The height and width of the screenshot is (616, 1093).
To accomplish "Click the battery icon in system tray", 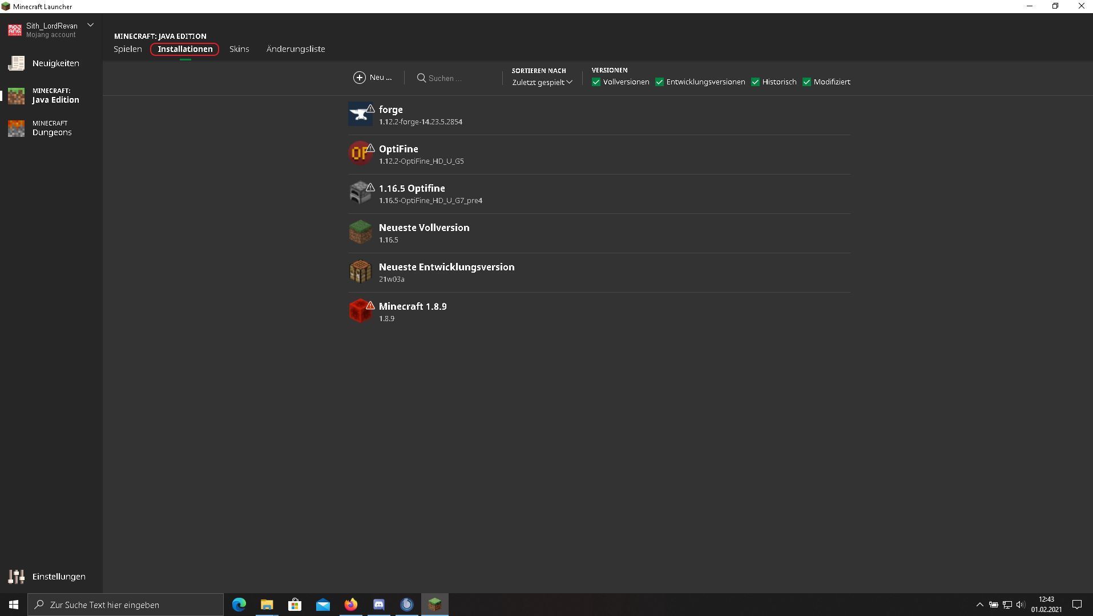I will click(994, 605).
